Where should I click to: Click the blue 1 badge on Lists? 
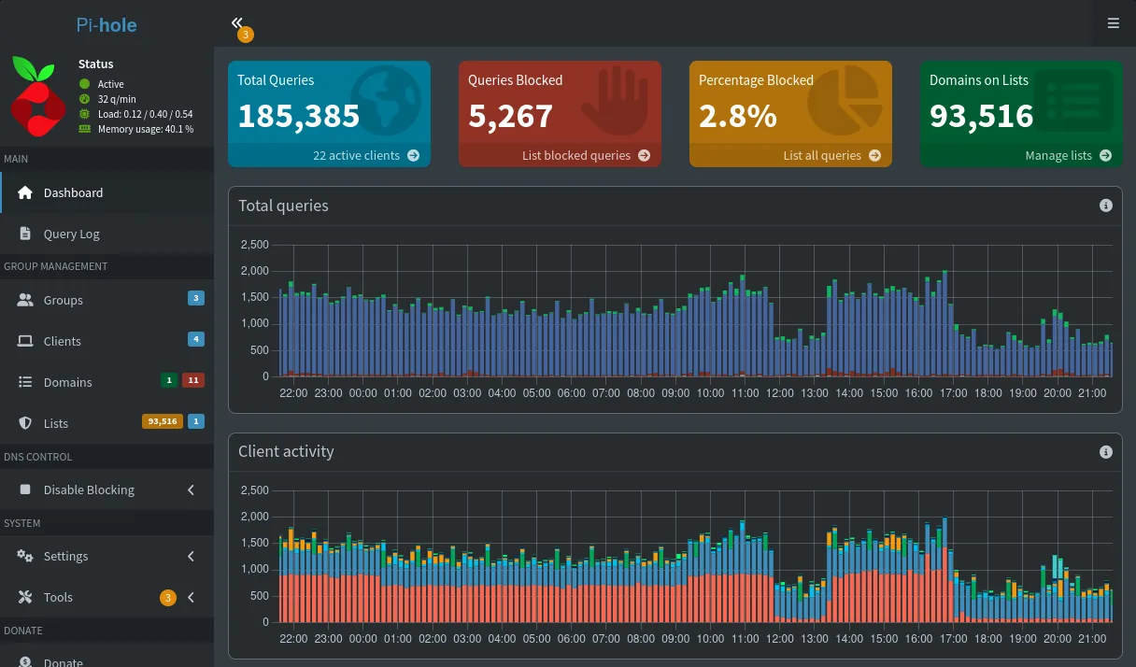196,421
